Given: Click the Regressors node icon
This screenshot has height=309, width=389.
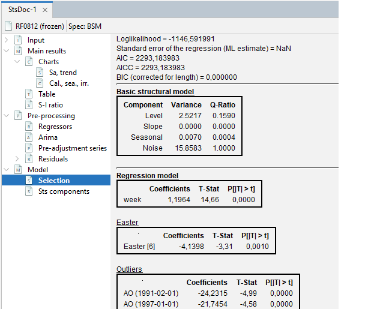Looking at the screenshot, I should 28,127.
